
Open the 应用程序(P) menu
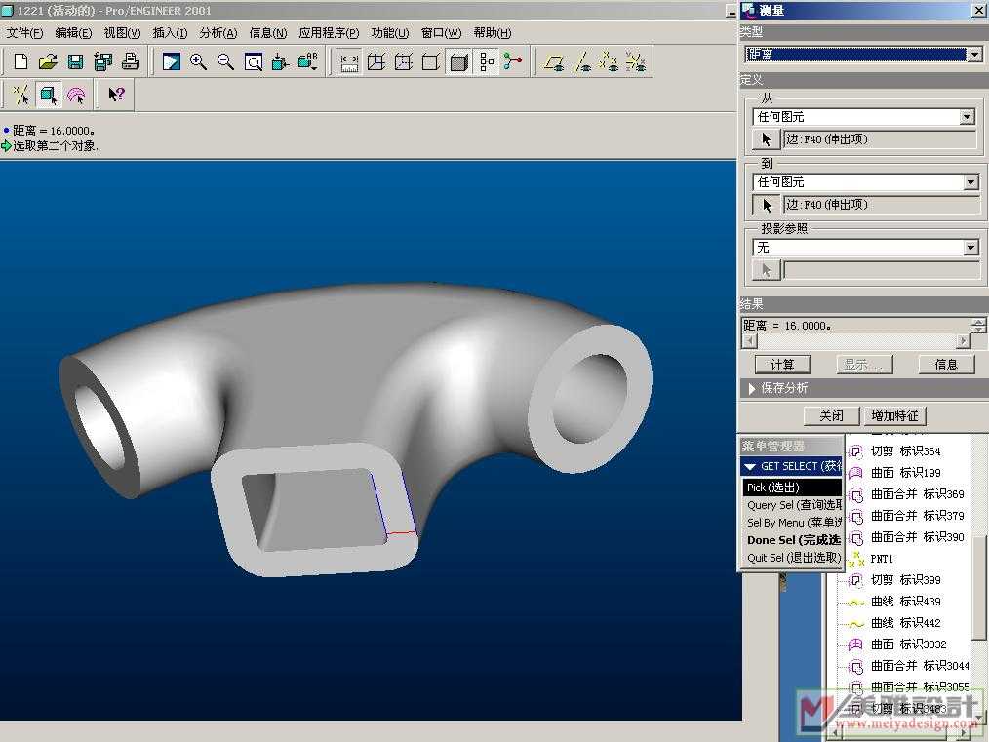tap(329, 33)
